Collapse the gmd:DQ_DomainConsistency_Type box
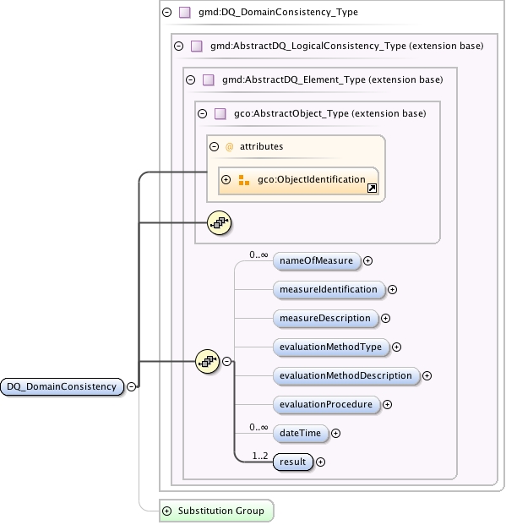Screen dimensions: 506x525 166,13
